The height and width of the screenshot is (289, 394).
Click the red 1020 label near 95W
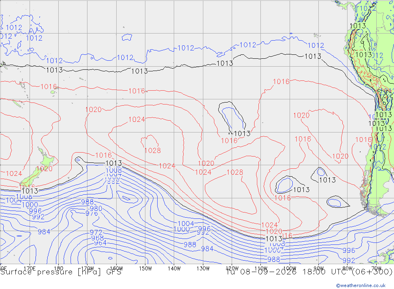click(301, 115)
